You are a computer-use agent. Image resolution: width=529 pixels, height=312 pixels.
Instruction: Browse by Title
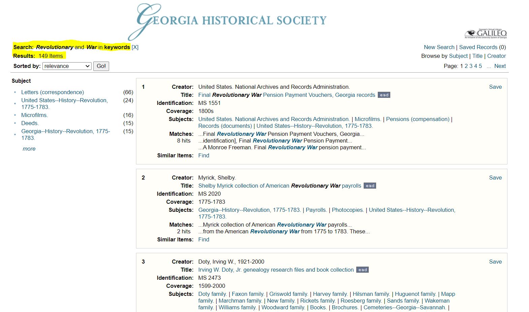pyautogui.click(x=477, y=56)
